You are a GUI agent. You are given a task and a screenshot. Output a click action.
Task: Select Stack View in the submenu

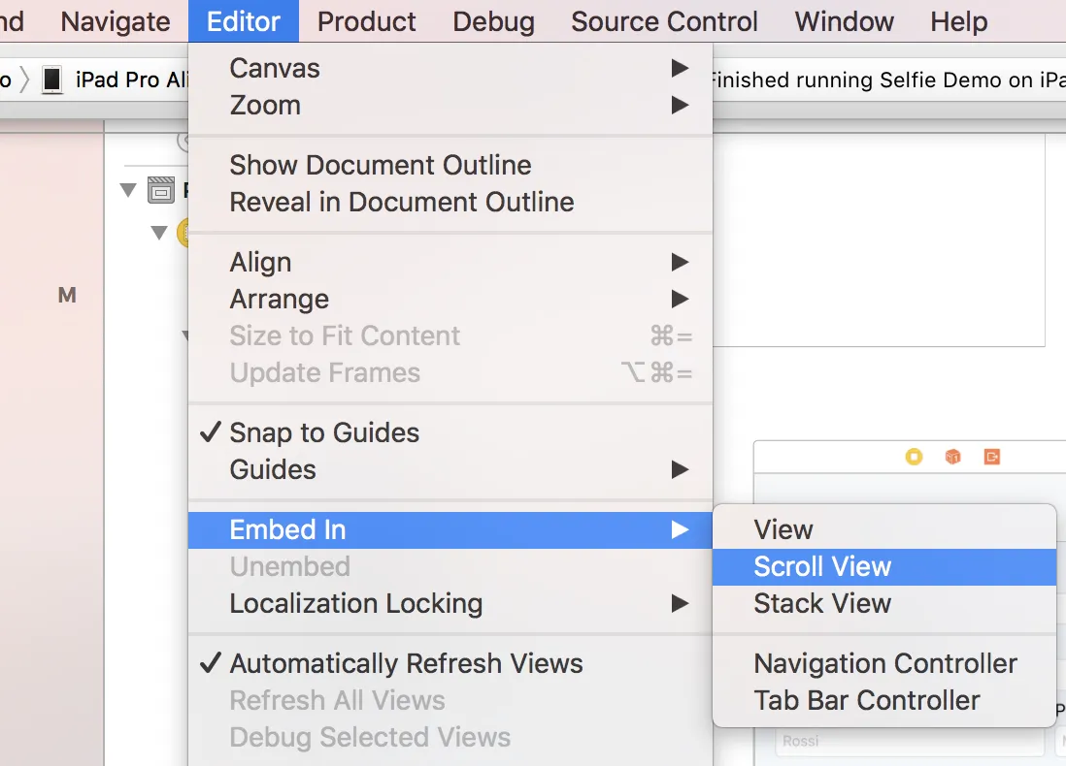822,603
